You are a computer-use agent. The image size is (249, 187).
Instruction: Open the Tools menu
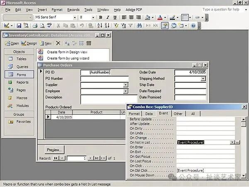click(88, 10)
